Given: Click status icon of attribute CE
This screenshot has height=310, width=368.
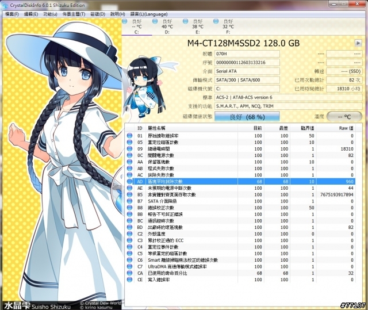Looking at the screenshot, I should (129, 280).
